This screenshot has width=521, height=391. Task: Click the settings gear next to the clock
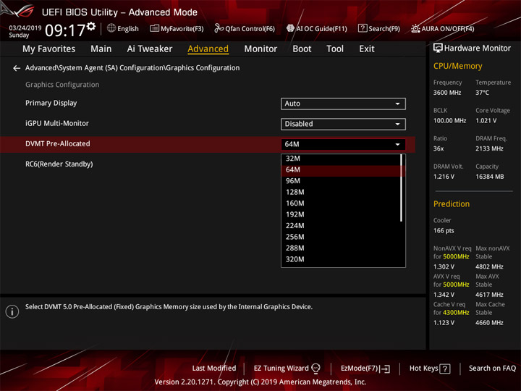click(91, 26)
